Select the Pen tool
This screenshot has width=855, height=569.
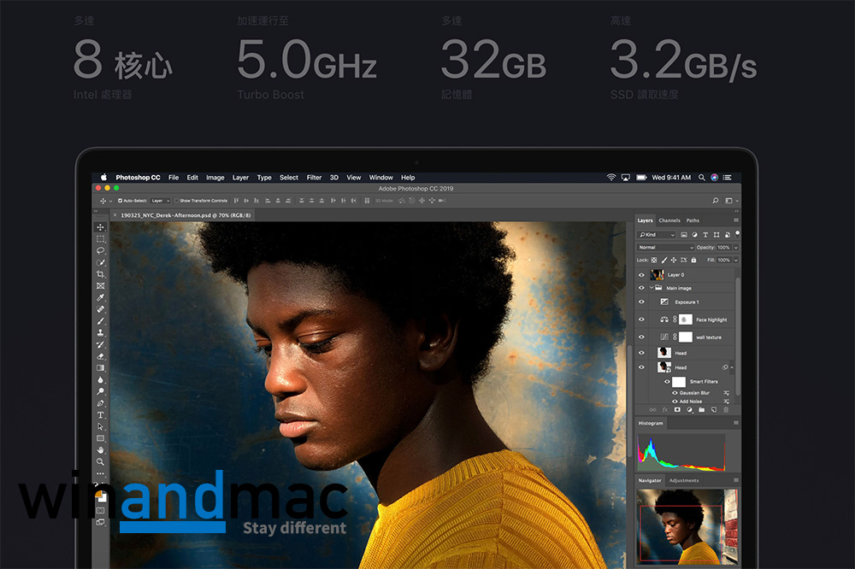click(x=101, y=402)
